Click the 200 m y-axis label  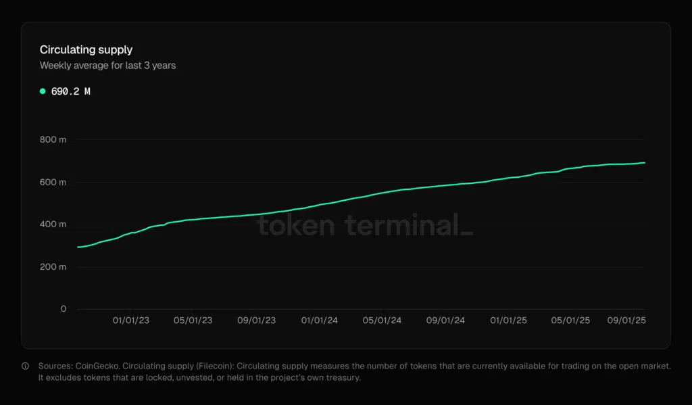[53, 267]
